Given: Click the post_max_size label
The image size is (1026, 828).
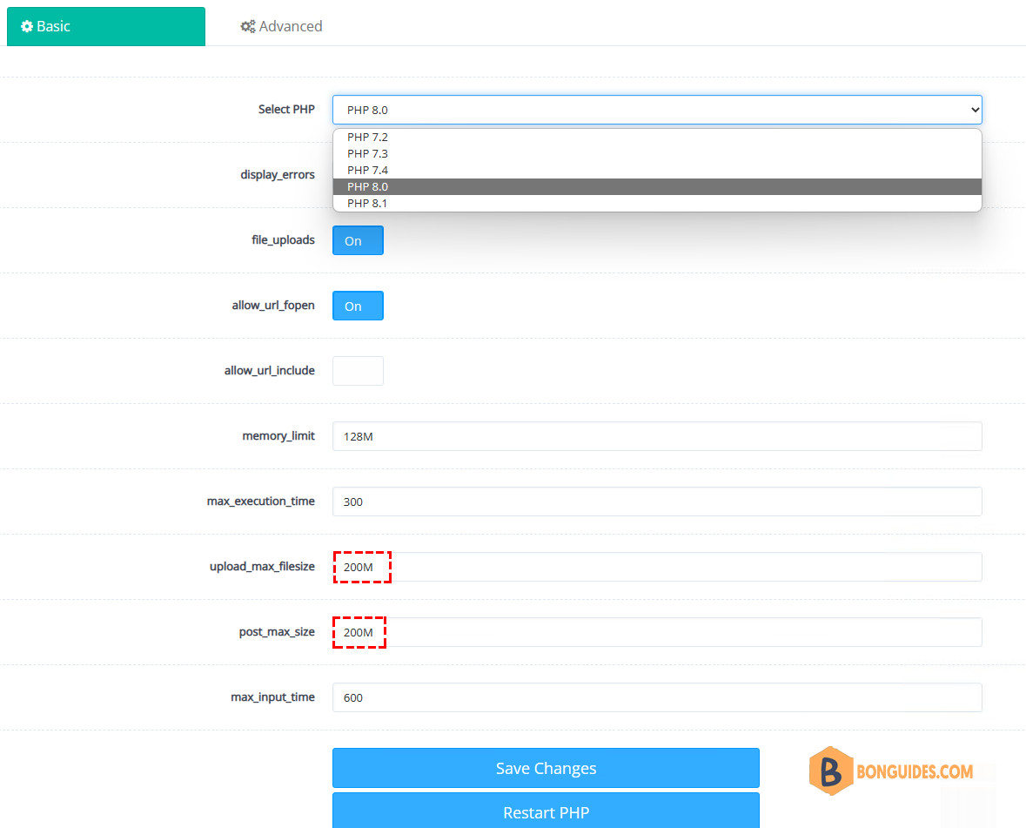Looking at the screenshot, I should pos(277,632).
